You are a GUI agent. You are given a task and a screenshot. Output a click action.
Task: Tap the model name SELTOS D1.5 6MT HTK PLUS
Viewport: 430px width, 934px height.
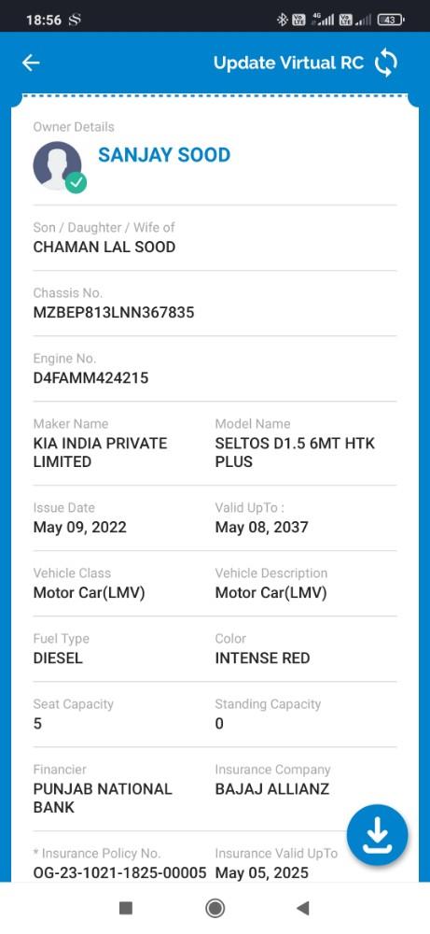[295, 453]
